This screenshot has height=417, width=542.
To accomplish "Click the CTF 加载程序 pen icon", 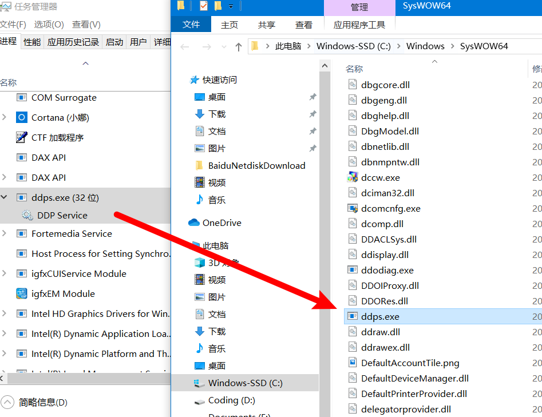I will (21, 137).
